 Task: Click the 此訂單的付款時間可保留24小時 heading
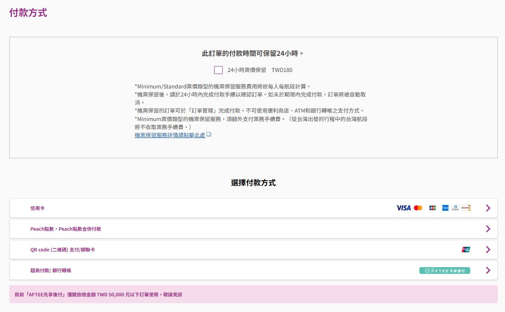coord(253,53)
